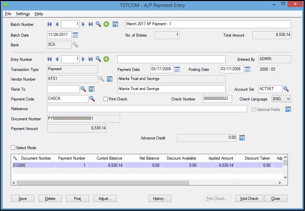The width and height of the screenshot is (305, 211).
Task: Open entry number finder magnifier
Action: [x=99, y=59]
